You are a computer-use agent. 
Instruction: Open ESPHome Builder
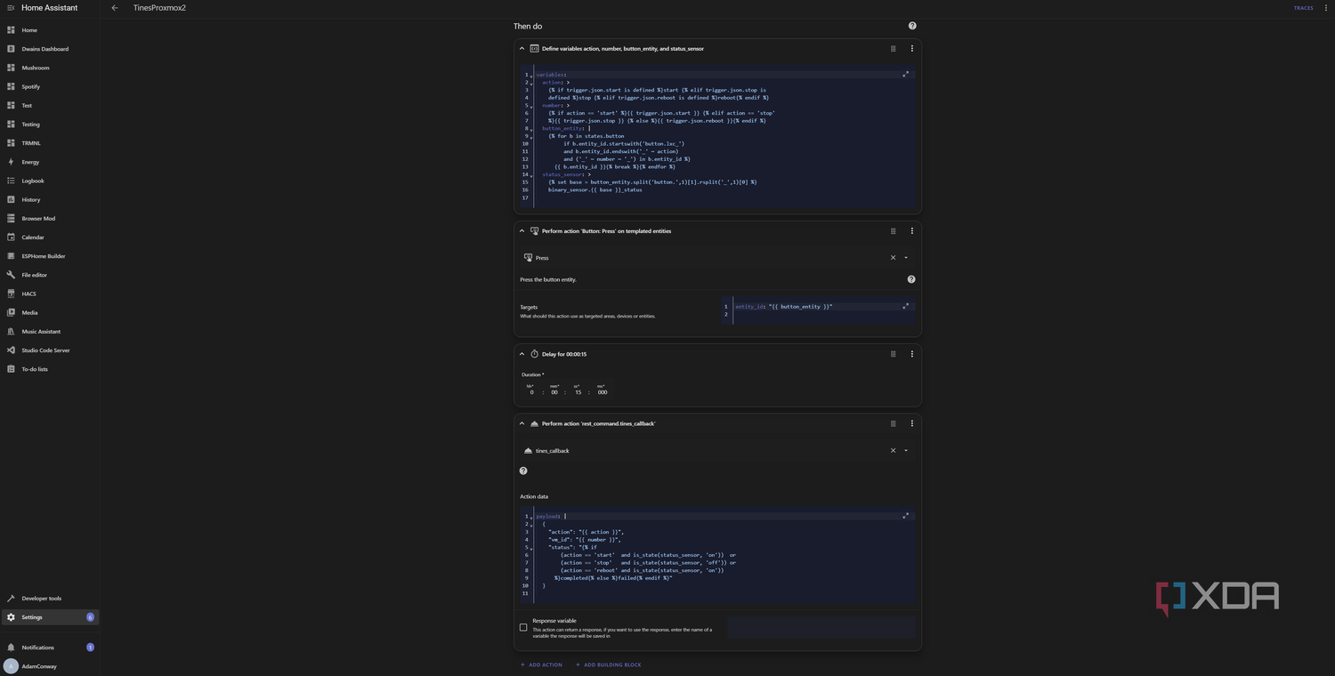(x=50, y=256)
